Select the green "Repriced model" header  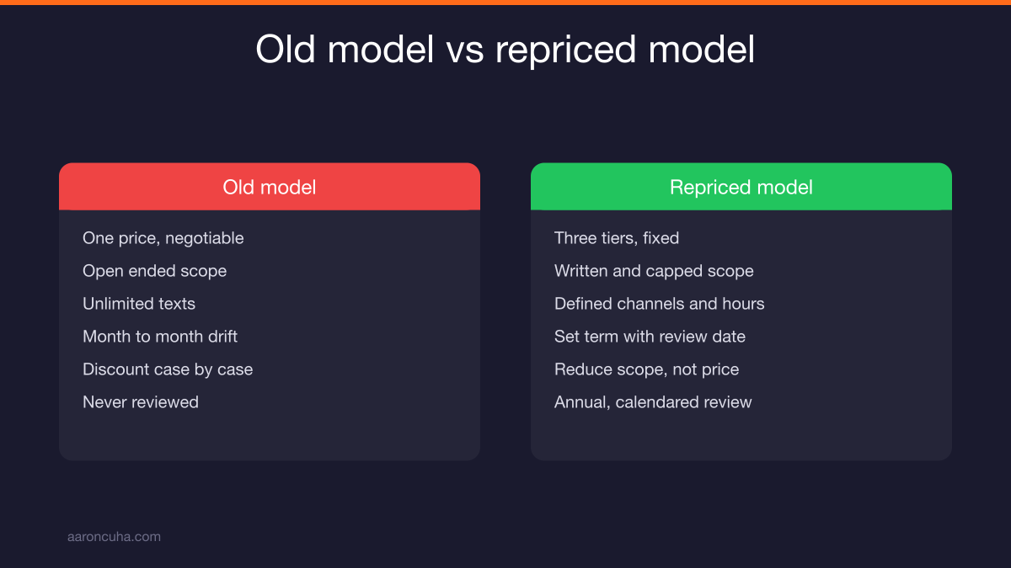pyautogui.click(x=741, y=187)
